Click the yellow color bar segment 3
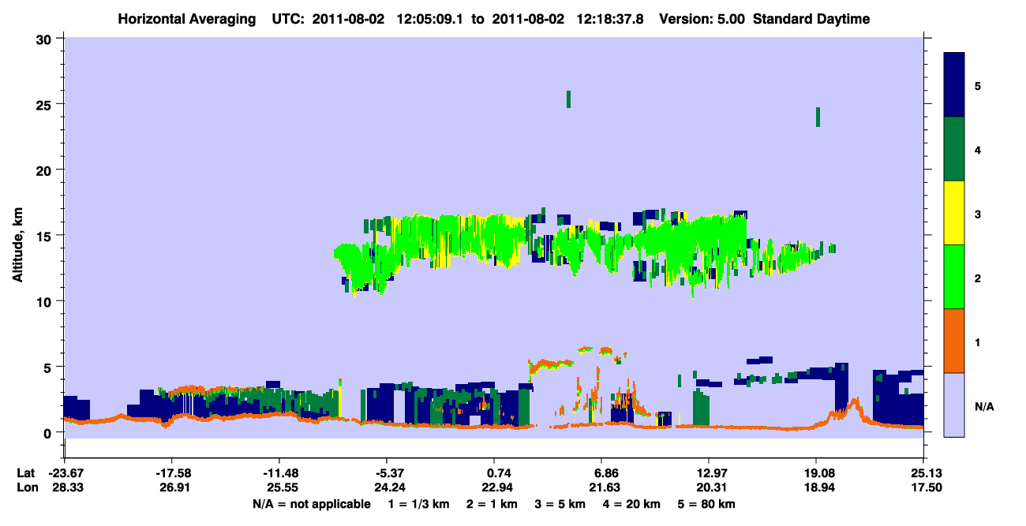The height and width of the screenshot is (526, 1026). pos(954,213)
